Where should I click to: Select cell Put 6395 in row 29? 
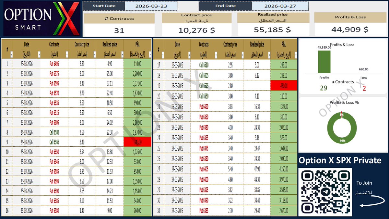point(204,189)
